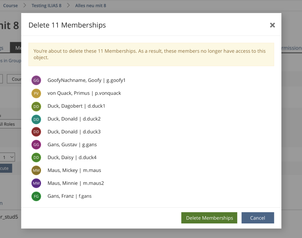Click the GG avatar for GoofyNachname, Goofy

[x=36, y=80]
